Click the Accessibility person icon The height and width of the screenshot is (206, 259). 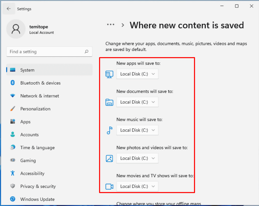(12, 174)
